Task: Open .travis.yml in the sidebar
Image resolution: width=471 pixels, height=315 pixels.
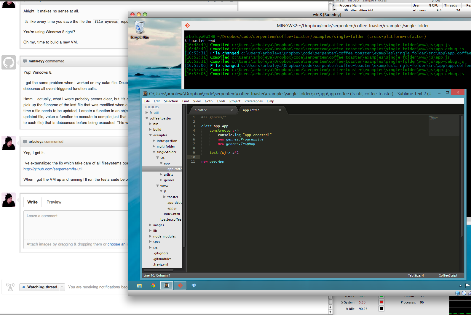Action: tap(161, 264)
